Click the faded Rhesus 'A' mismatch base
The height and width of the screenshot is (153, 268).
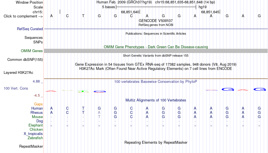coord(99,113)
